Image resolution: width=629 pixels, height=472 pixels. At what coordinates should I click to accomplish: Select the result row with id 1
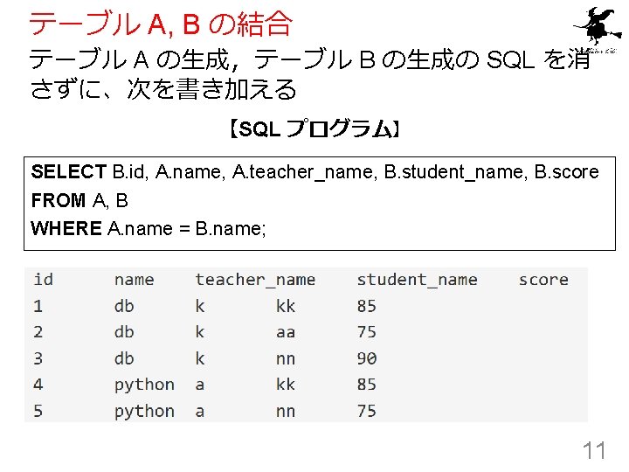pos(306,306)
